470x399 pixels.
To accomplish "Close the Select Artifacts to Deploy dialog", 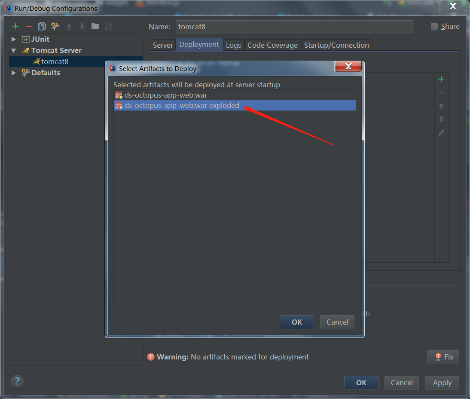I will tap(348, 66).
